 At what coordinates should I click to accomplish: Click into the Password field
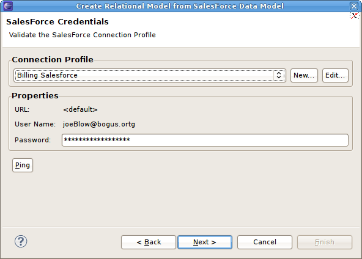[205, 140]
